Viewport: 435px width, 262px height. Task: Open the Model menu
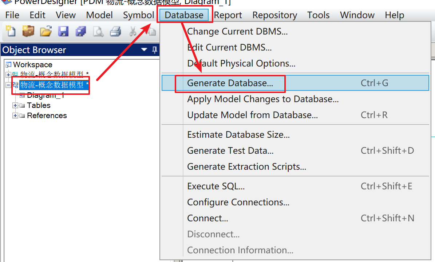[x=99, y=15]
